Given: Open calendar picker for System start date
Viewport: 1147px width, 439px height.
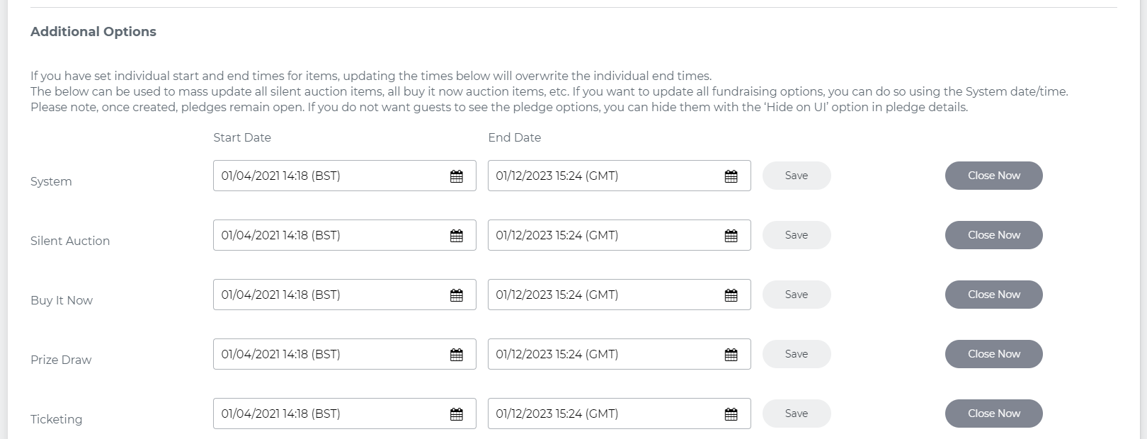Looking at the screenshot, I should coord(457,176).
